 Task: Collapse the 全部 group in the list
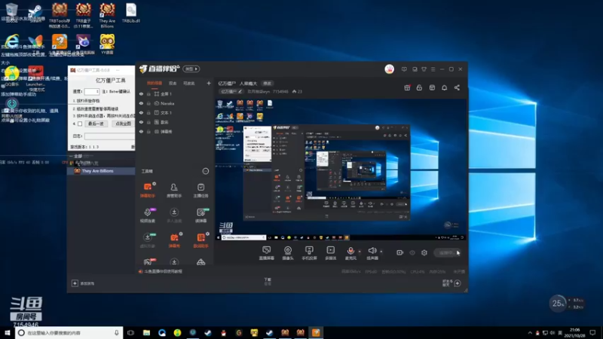coord(71,156)
